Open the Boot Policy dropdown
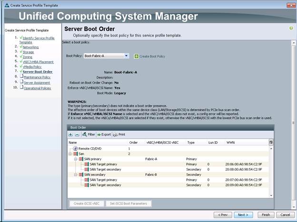This screenshot has height=222, width=297. 126,55
